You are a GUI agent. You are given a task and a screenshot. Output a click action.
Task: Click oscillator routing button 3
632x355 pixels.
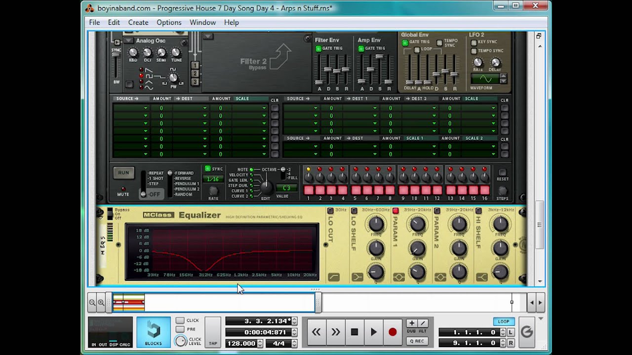[195, 82]
